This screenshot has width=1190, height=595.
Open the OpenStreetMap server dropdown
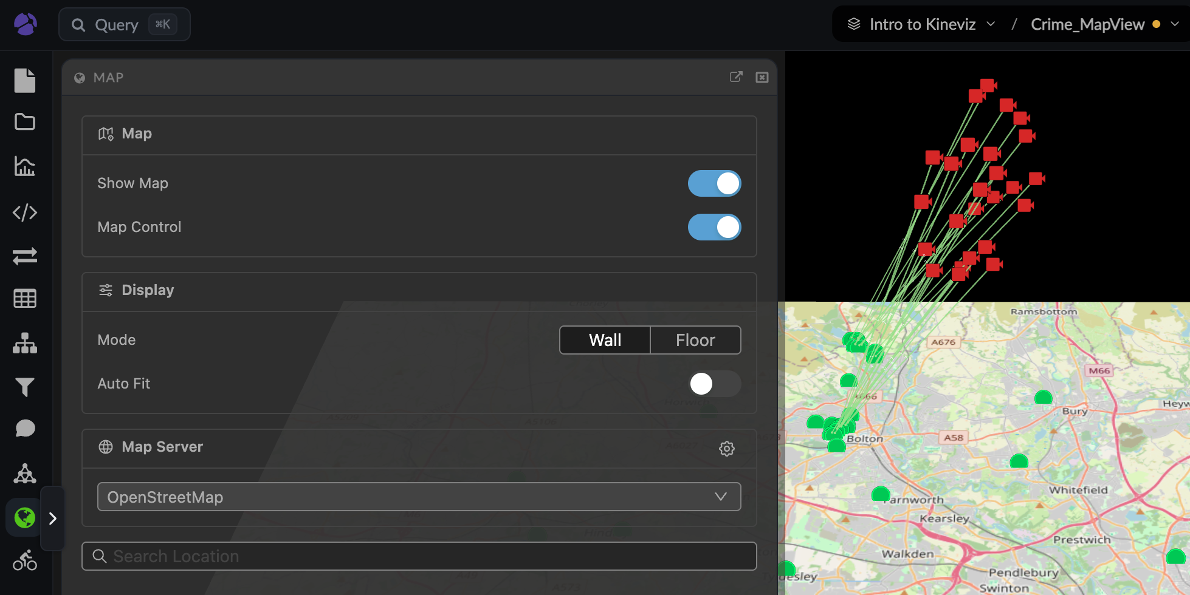click(419, 497)
